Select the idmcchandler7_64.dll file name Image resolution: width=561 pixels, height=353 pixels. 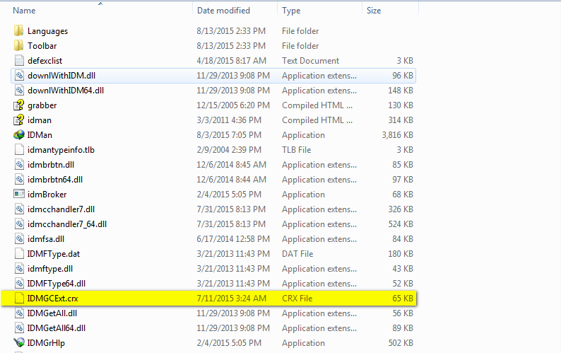(67, 224)
